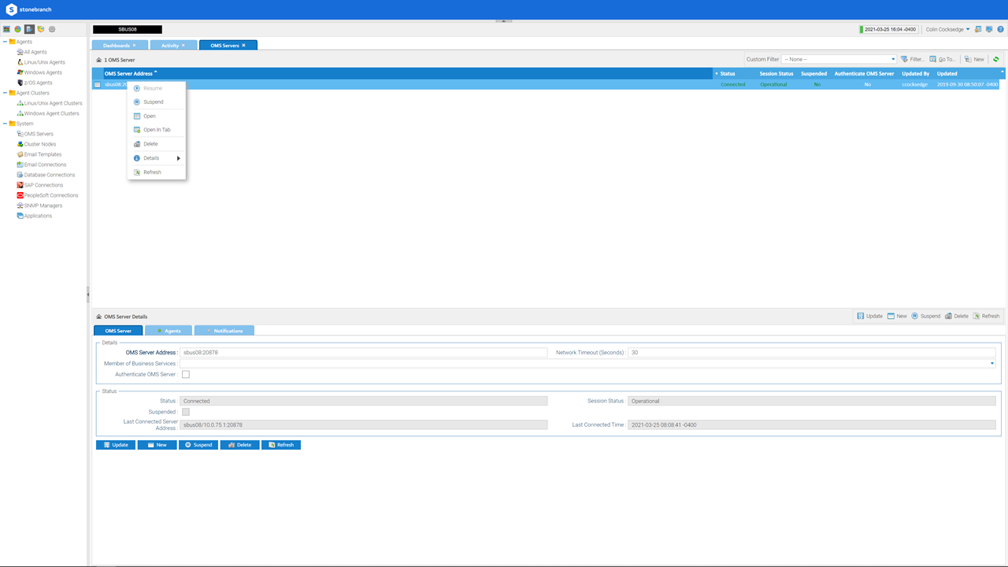This screenshot has width=1008, height=567.
Task: Open the Member of Business Services dropdown
Action: [x=991, y=364]
